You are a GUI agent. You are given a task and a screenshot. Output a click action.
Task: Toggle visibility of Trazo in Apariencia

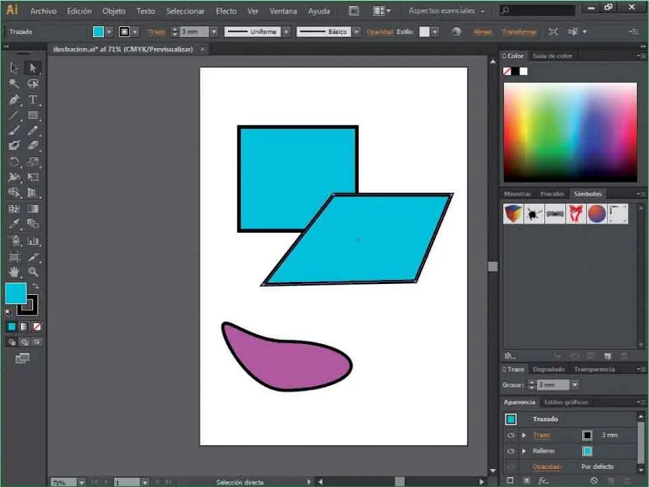[x=511, y=435]
